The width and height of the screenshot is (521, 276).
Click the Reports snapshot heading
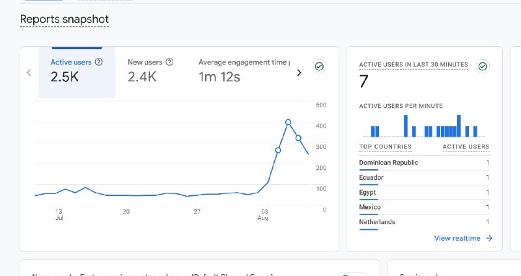[64, 20]
